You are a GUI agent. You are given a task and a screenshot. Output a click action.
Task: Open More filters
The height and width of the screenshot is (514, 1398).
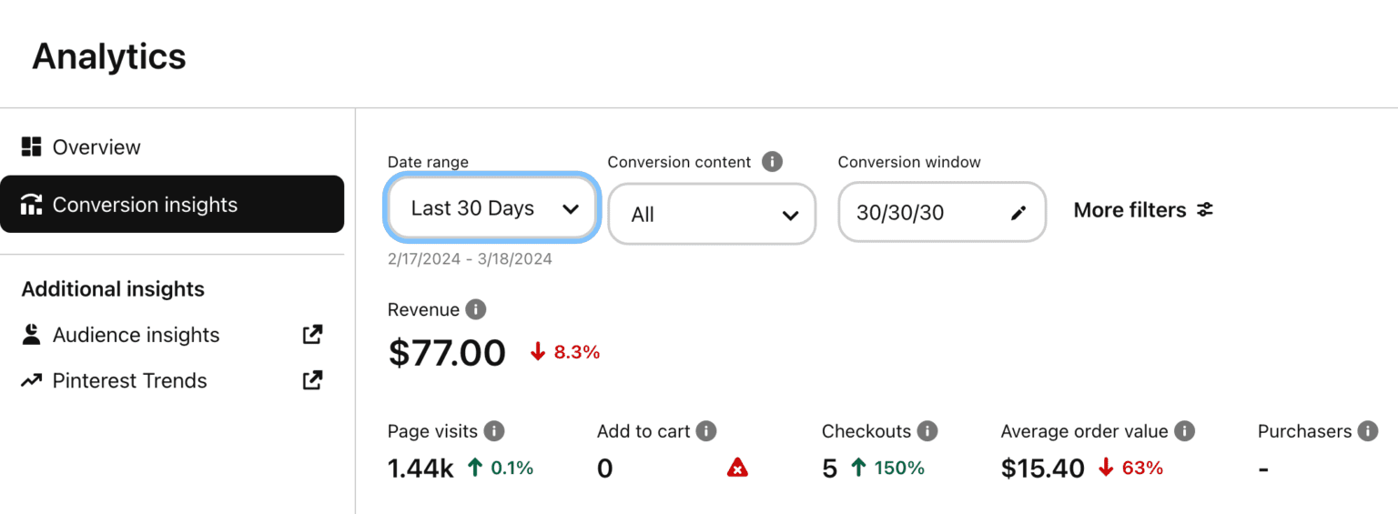(x=1143, y=210)
